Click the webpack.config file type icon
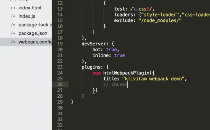The image size is (210, 130). click(13, 42)
